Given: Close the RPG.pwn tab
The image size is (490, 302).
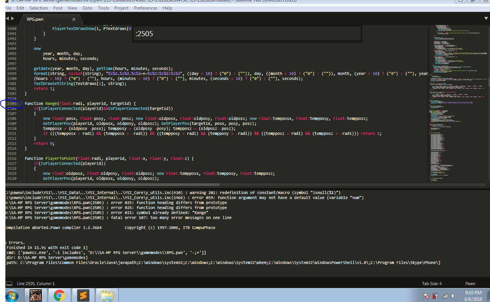Looking at the screenshot, I should coord(74,19).
